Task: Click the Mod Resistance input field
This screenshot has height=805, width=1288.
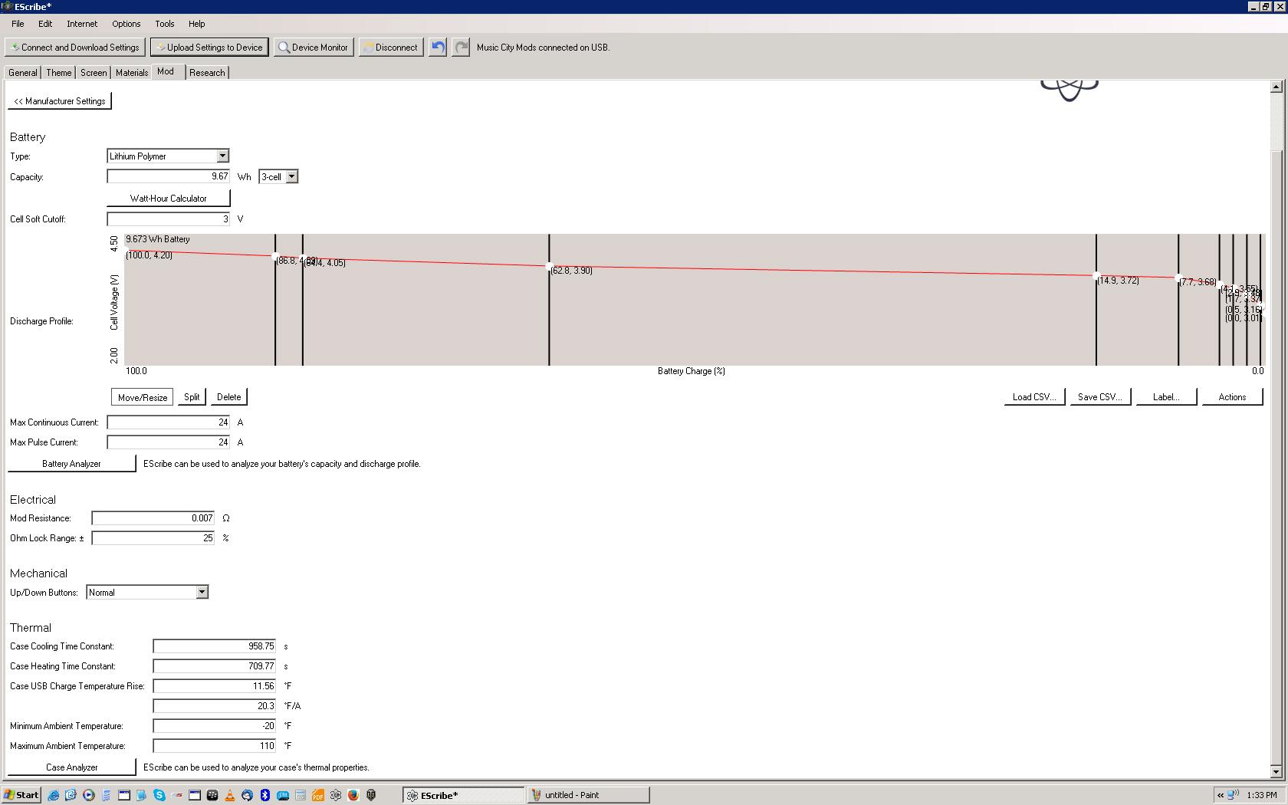Action: pyautogui.click(x=153, y=518)
